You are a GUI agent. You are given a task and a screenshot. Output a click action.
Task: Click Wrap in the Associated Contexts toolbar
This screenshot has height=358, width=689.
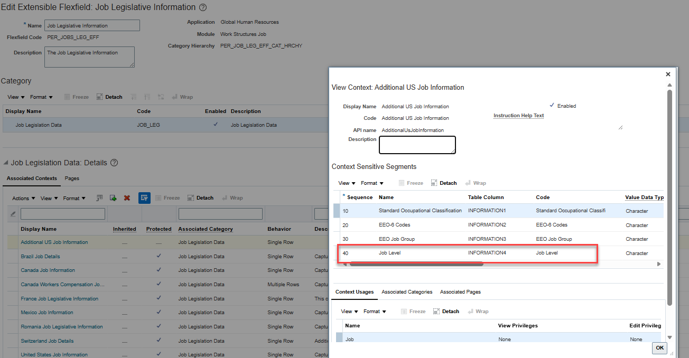point(232,198)
